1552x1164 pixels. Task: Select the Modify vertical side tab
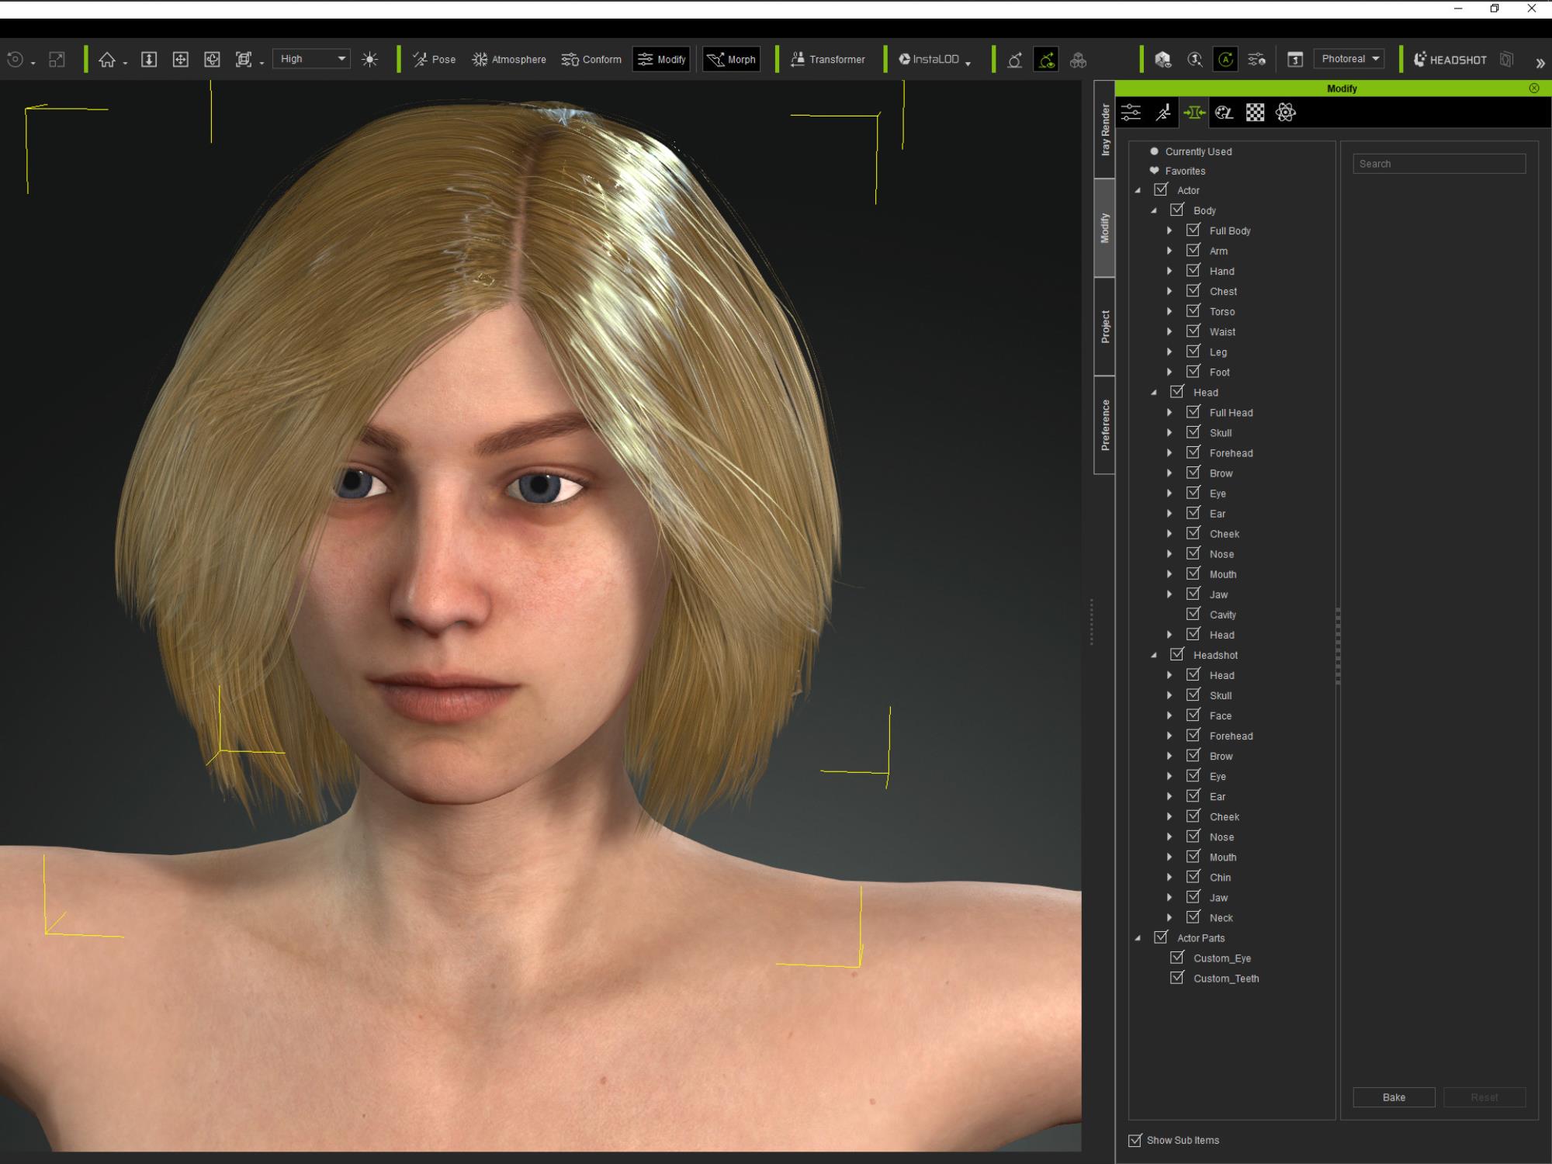[1105, 228]
